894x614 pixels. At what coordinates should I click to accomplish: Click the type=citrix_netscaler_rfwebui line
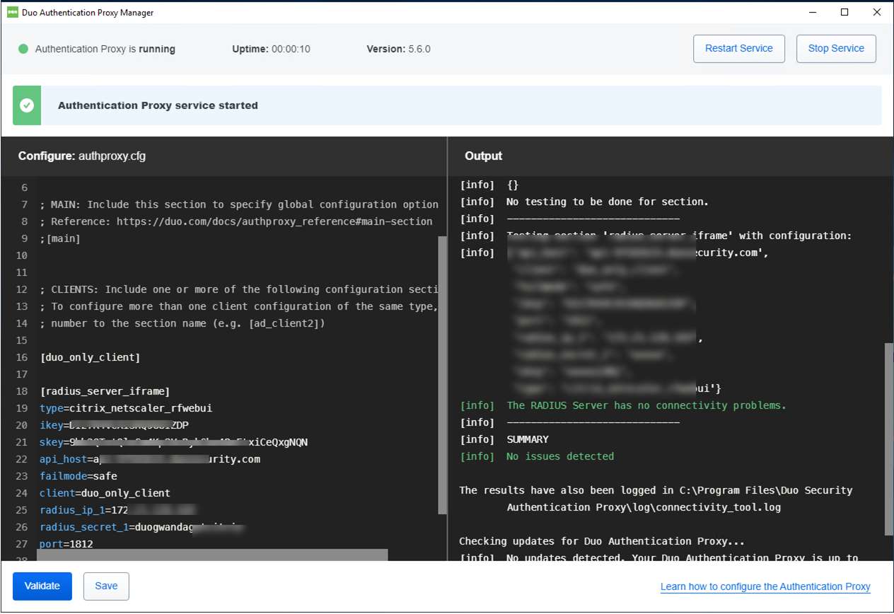tap(126, 408)
